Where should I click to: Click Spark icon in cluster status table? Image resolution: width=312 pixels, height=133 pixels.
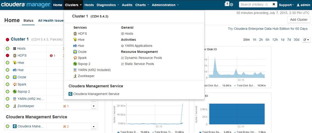click(15, 84)
